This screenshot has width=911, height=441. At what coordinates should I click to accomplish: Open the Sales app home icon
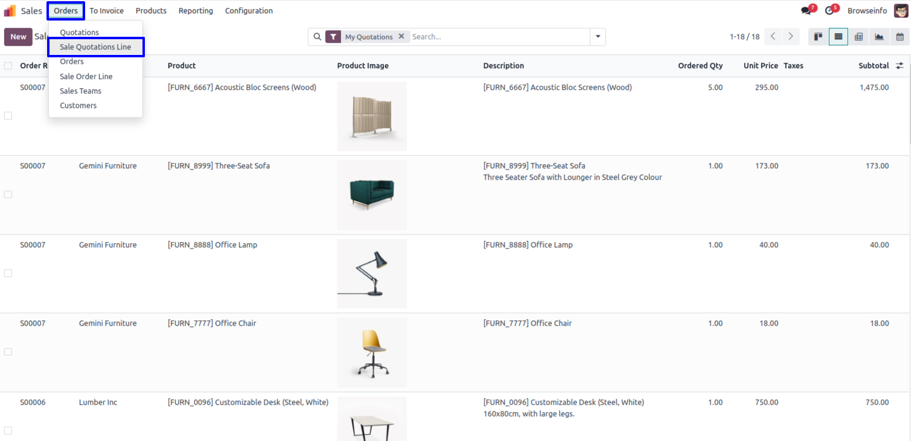(10, 11)
